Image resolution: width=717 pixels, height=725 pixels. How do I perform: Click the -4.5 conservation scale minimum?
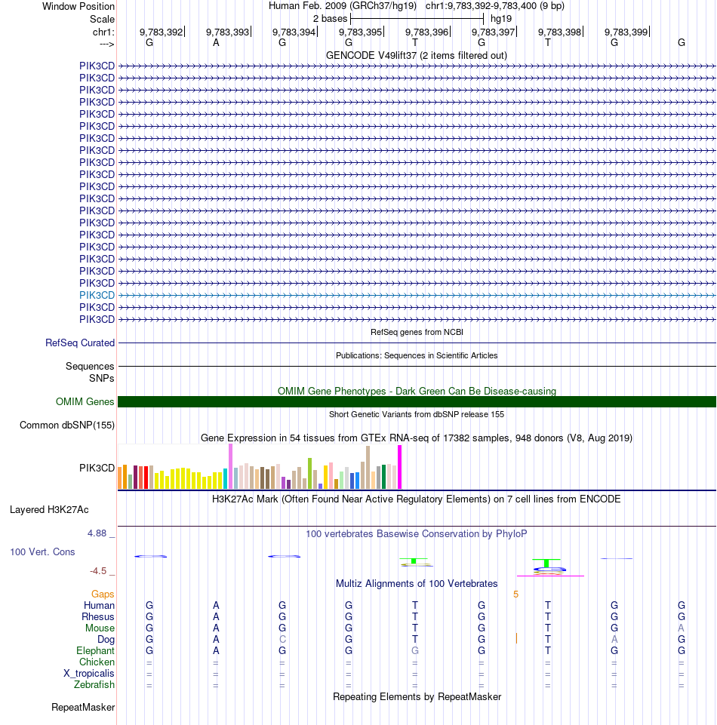tap(98, 570)
